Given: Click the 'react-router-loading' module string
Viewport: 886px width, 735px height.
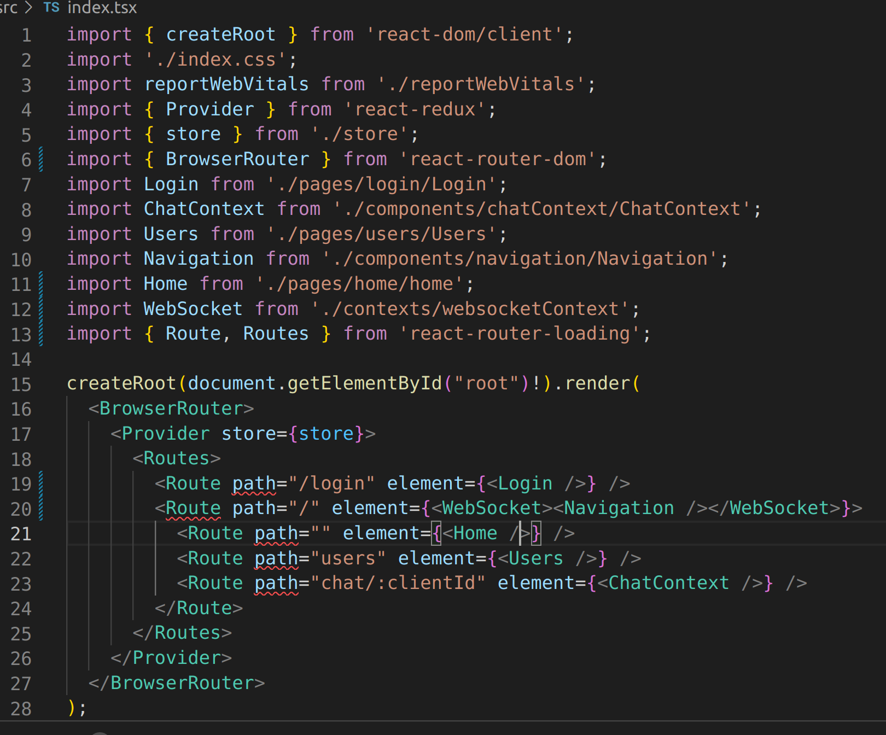Looking at the screenshot, I should click(520, 334).
